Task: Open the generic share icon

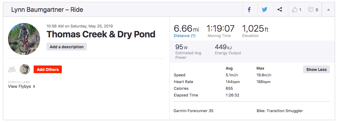Action: coord(280,10)
